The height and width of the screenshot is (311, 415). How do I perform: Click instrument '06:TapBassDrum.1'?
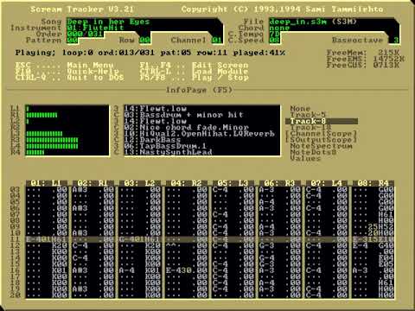[x=166, y=146]
